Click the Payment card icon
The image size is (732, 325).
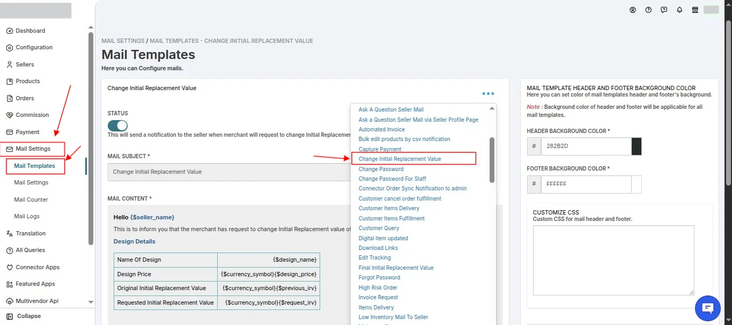tap(10, 132)
